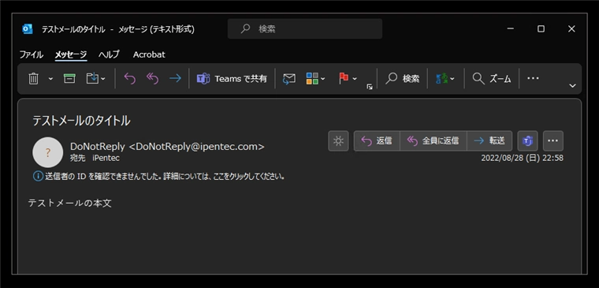
Task: Click the テストメールの本文 body text
Action: pyautogui.click(x=70, y=203)
